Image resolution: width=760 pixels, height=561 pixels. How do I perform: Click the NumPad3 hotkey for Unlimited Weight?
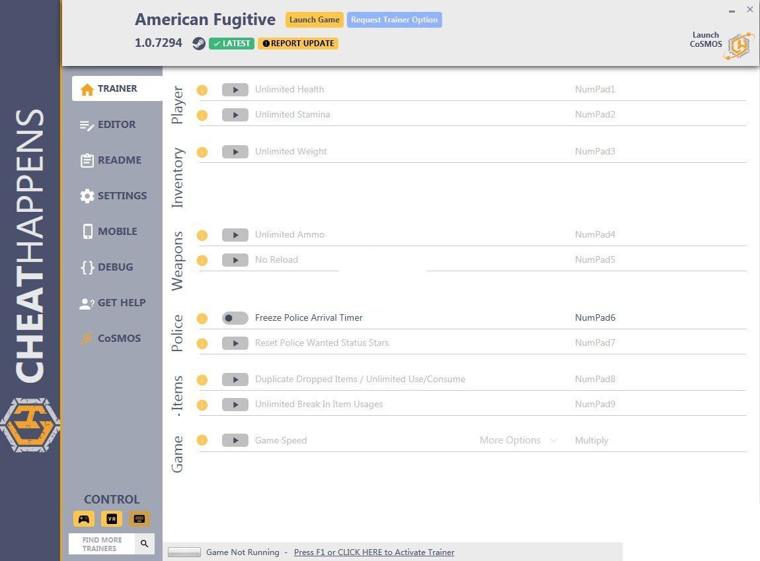point(595,152)
